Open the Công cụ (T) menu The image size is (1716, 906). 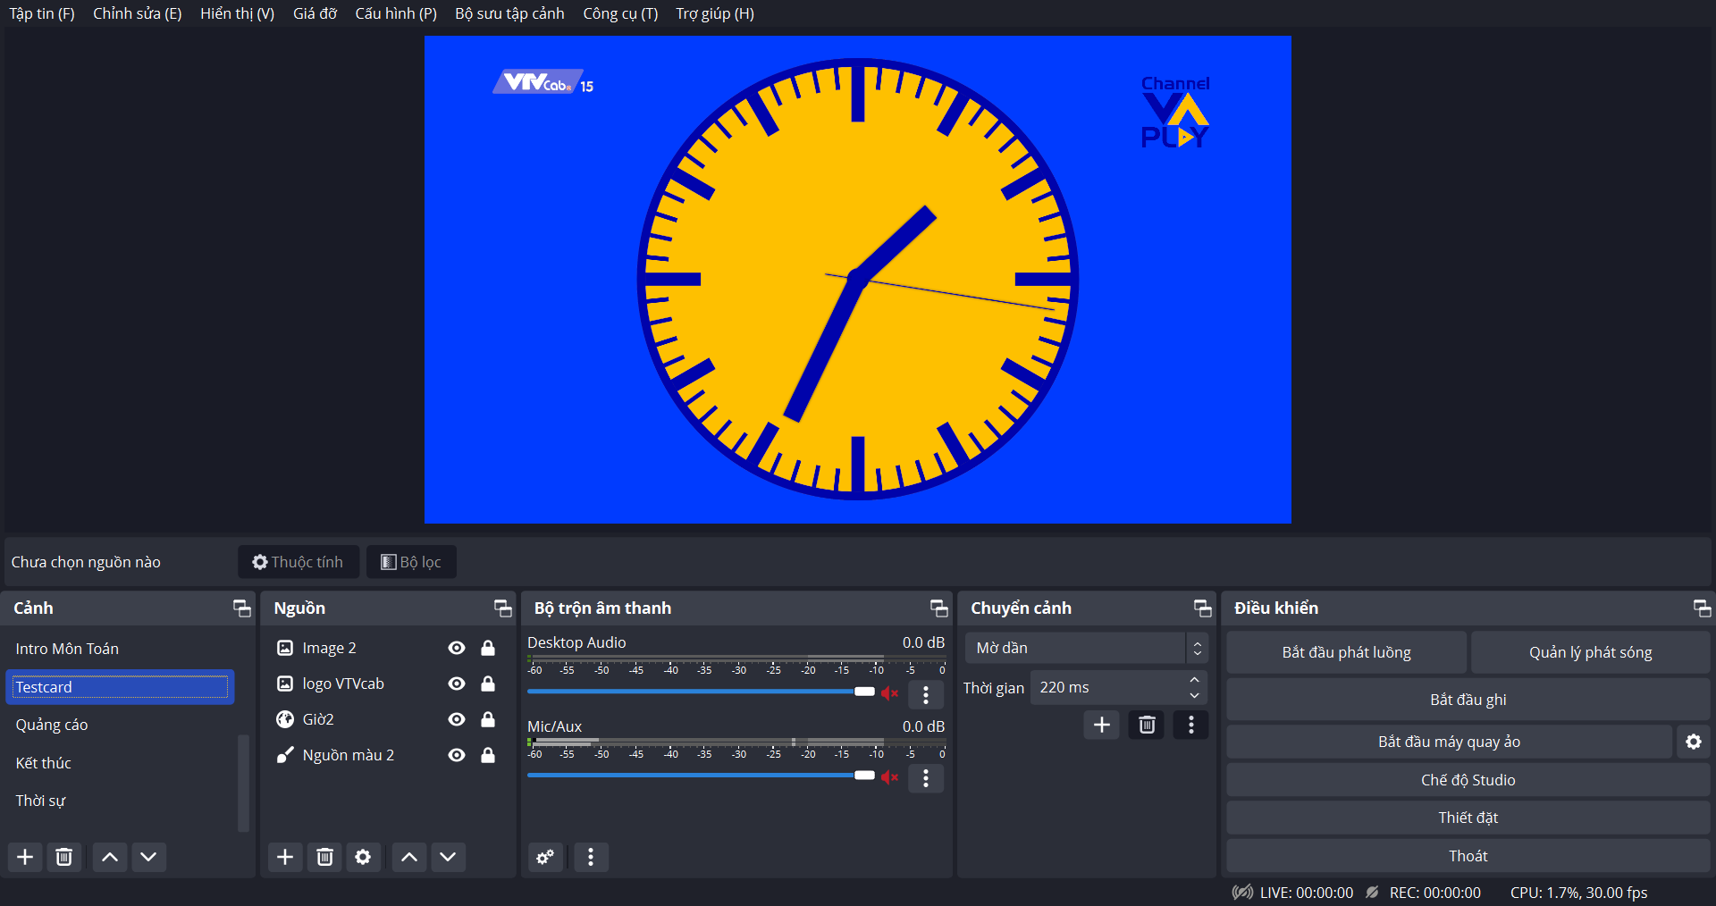point(620,13)
